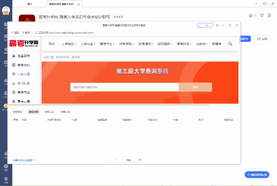Click the thumbs-up like icon
This screenshot has width=277, height=186.
(251, 15)
